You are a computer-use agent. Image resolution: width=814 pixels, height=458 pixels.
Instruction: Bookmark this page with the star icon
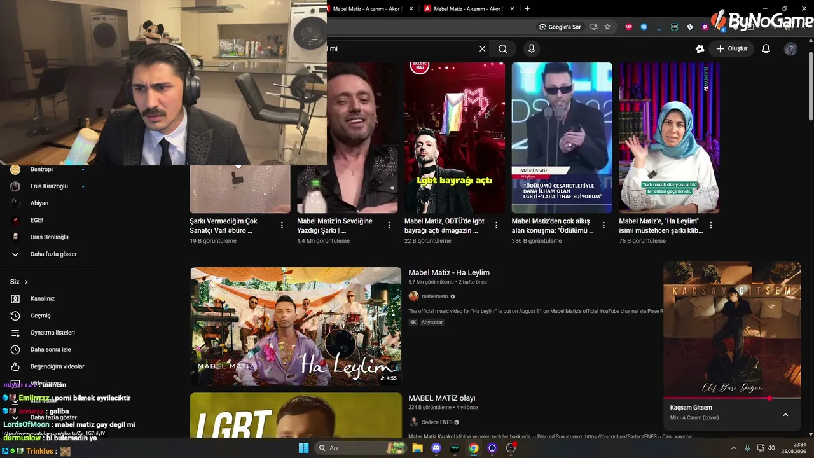tap(607, 27)
